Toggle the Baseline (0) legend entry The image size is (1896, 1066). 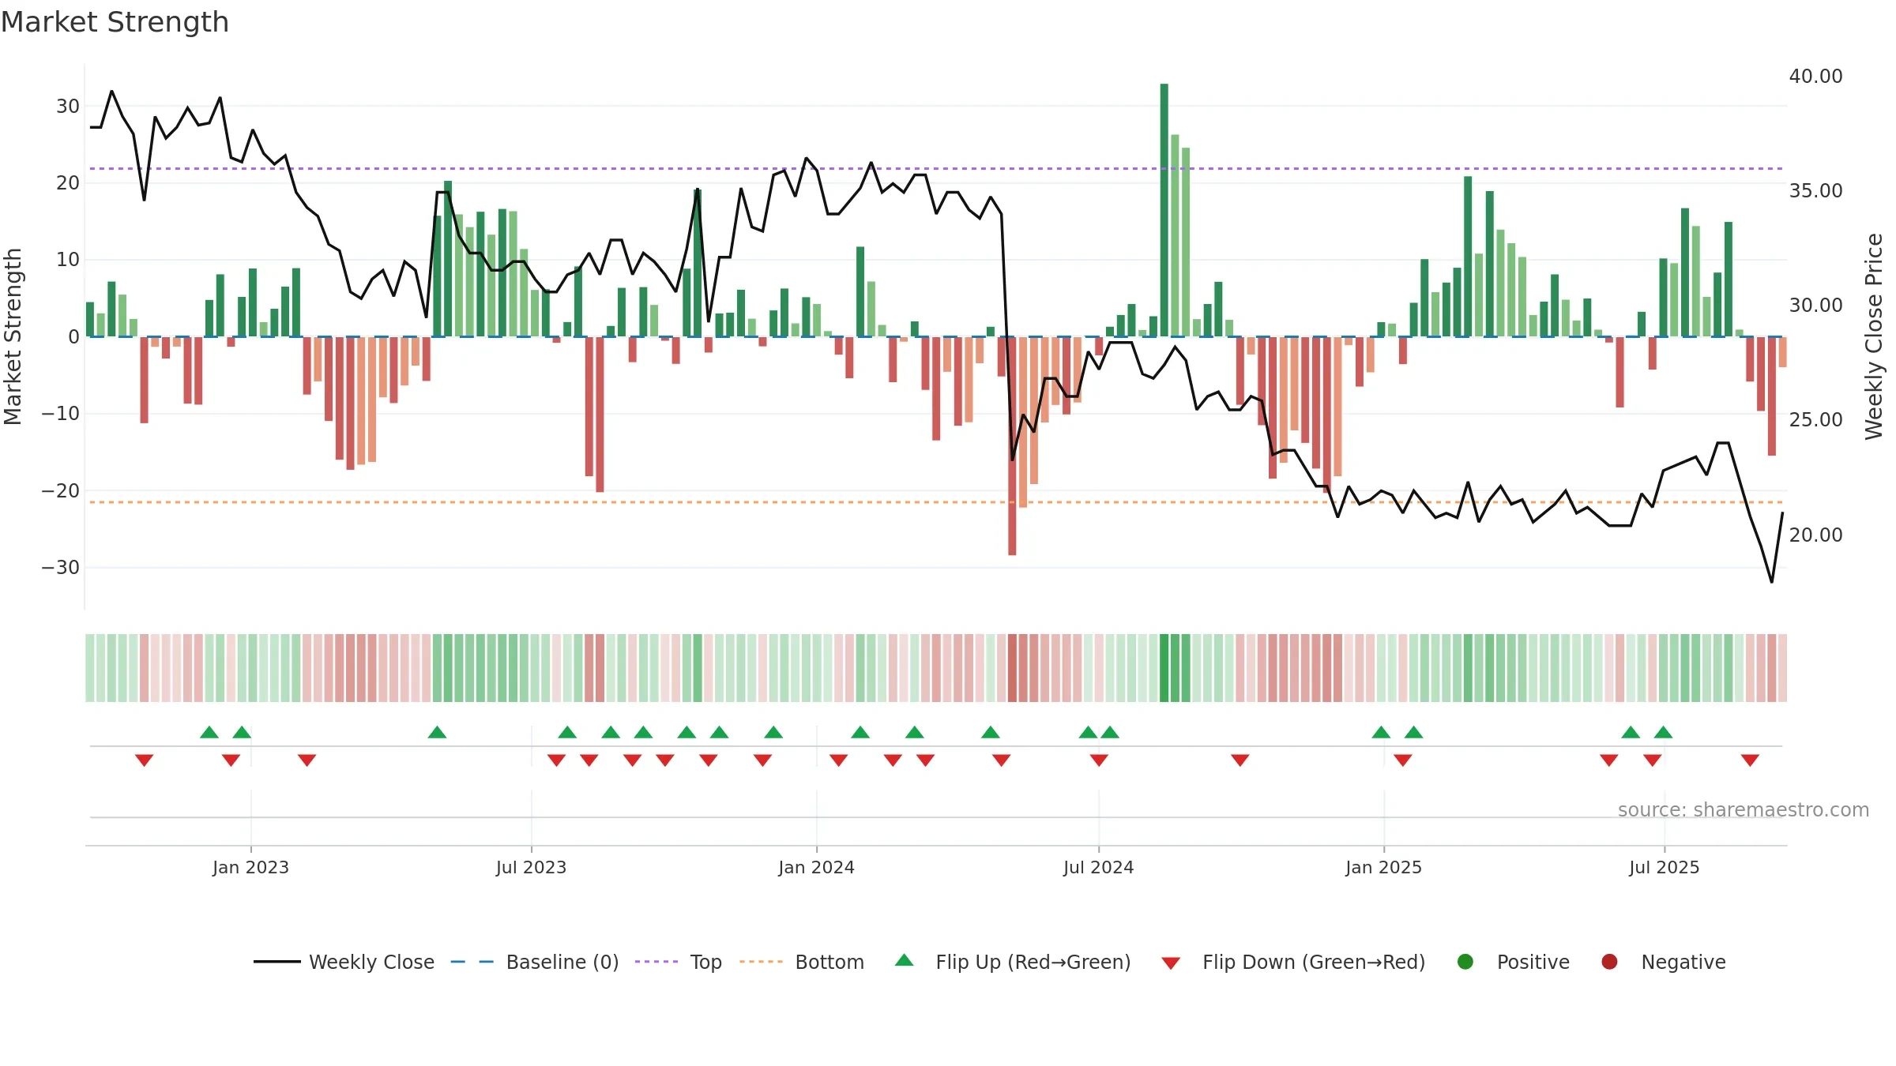click(x=535, y=962)
